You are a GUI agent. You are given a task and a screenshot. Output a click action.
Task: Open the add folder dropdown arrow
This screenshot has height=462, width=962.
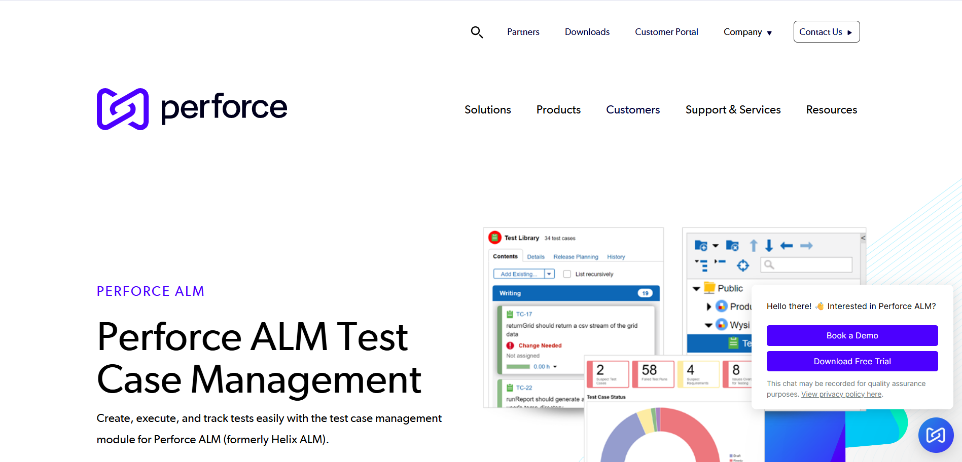716,246
